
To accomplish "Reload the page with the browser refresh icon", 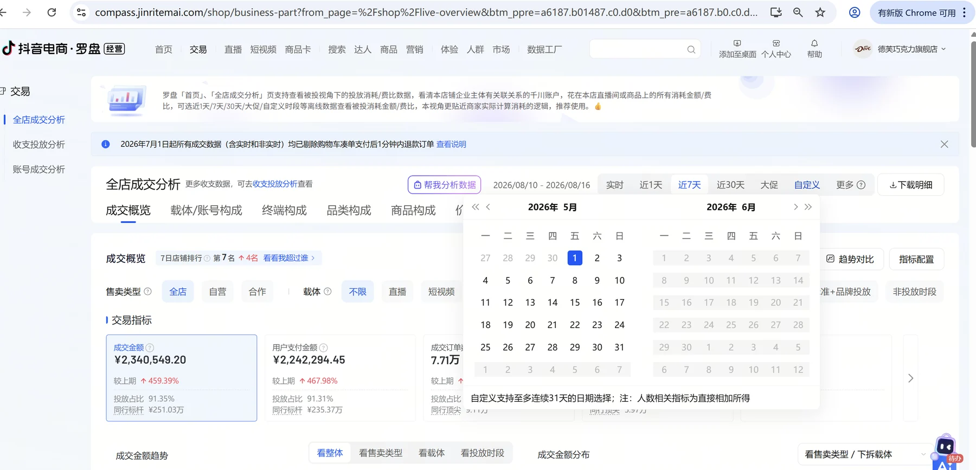I will point(52,12).
